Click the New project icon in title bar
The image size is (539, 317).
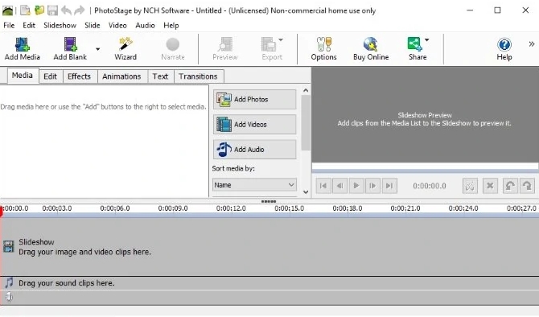(26, 10)
